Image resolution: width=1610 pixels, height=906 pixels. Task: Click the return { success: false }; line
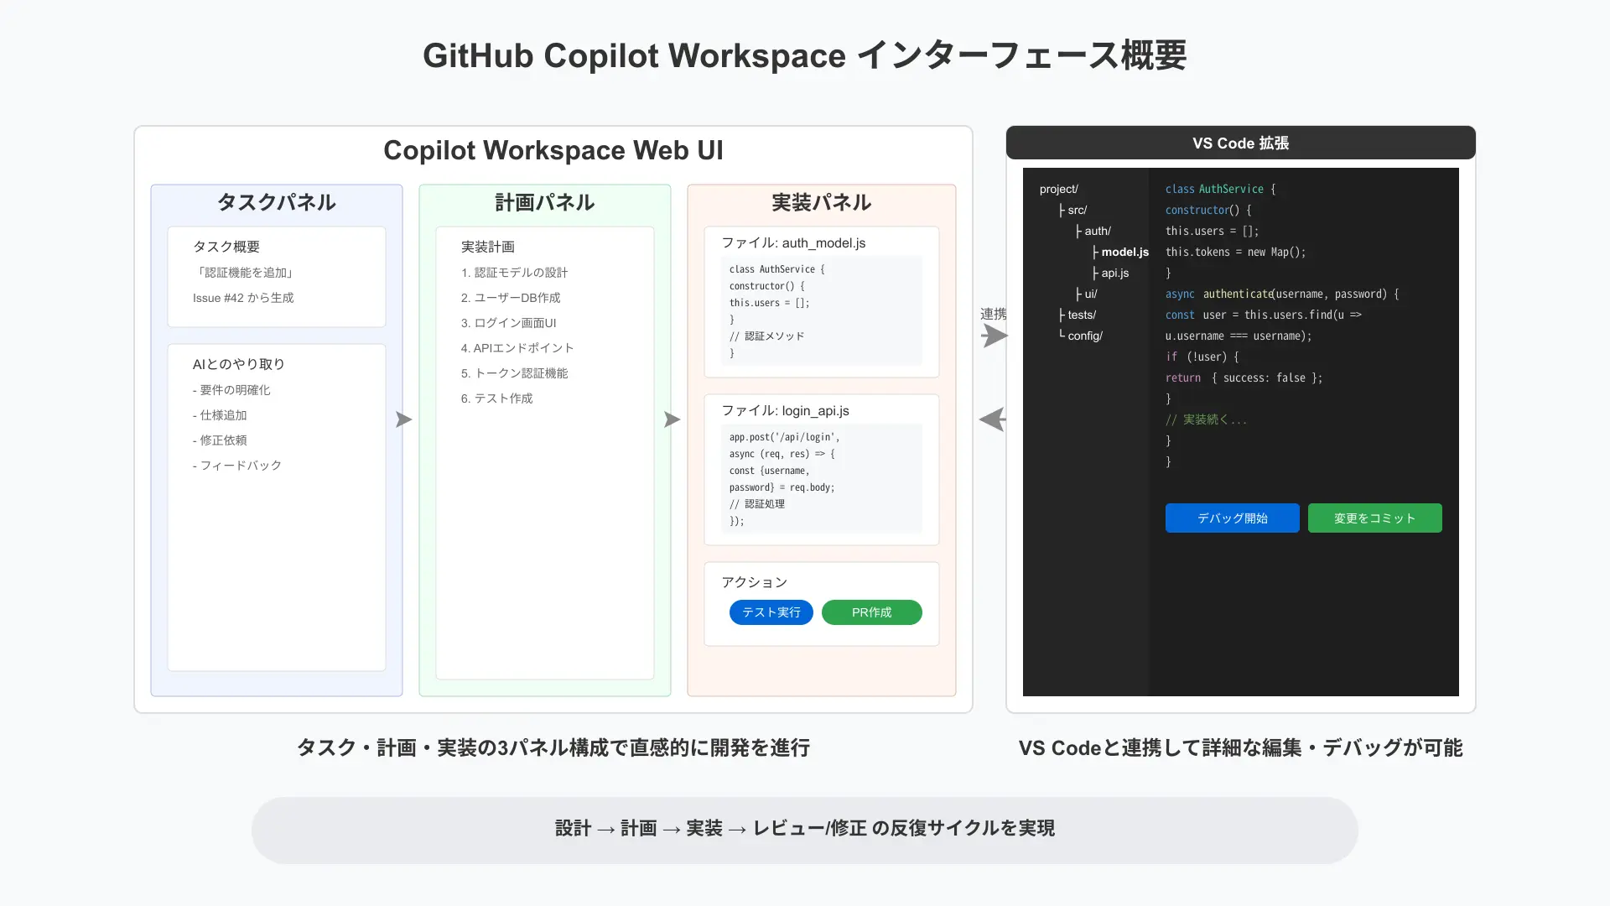pyautogui.click(x=1244, y=377)
